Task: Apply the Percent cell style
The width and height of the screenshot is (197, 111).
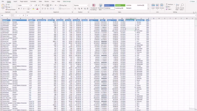Action: pyautogui.click(x=129, y=8)
